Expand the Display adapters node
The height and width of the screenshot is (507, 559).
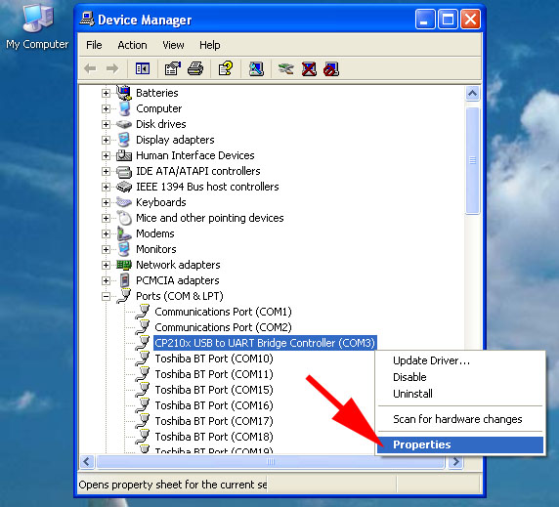[x=106, y=140]
